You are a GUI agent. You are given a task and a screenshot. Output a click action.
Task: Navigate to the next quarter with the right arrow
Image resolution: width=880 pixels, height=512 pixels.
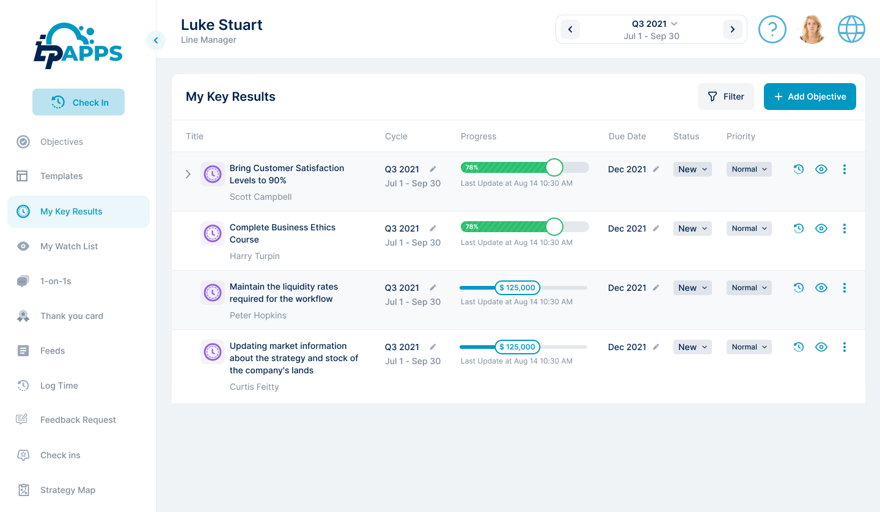click(732, 29)
